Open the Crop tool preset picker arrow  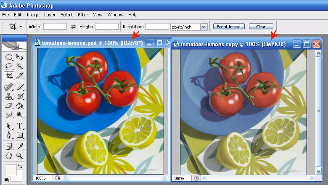[21, 27]
